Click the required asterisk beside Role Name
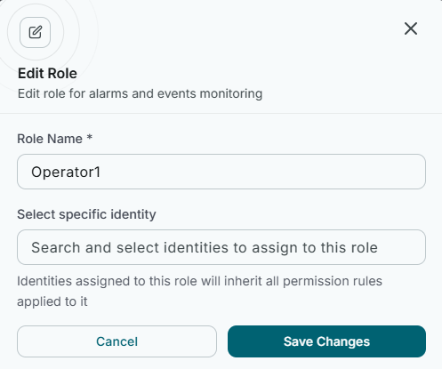 click(89, 137)
